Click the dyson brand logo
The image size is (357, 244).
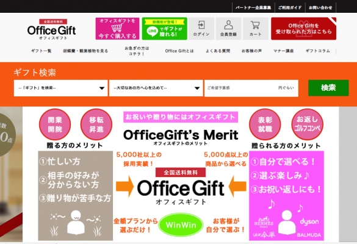(x=309, y=221)
